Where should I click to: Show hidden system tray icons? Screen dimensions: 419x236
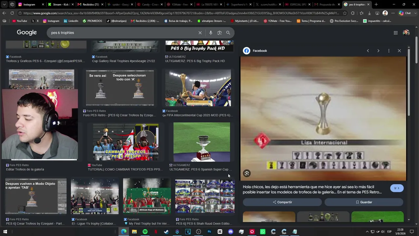367,232
